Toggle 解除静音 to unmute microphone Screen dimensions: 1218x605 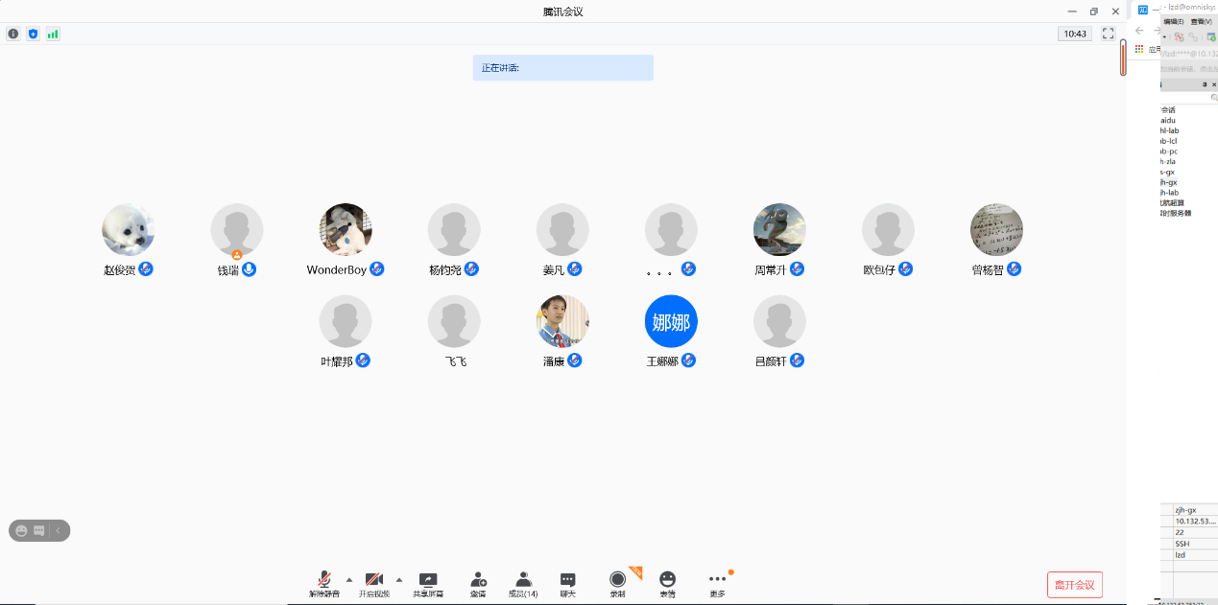(x=324, y=584)
